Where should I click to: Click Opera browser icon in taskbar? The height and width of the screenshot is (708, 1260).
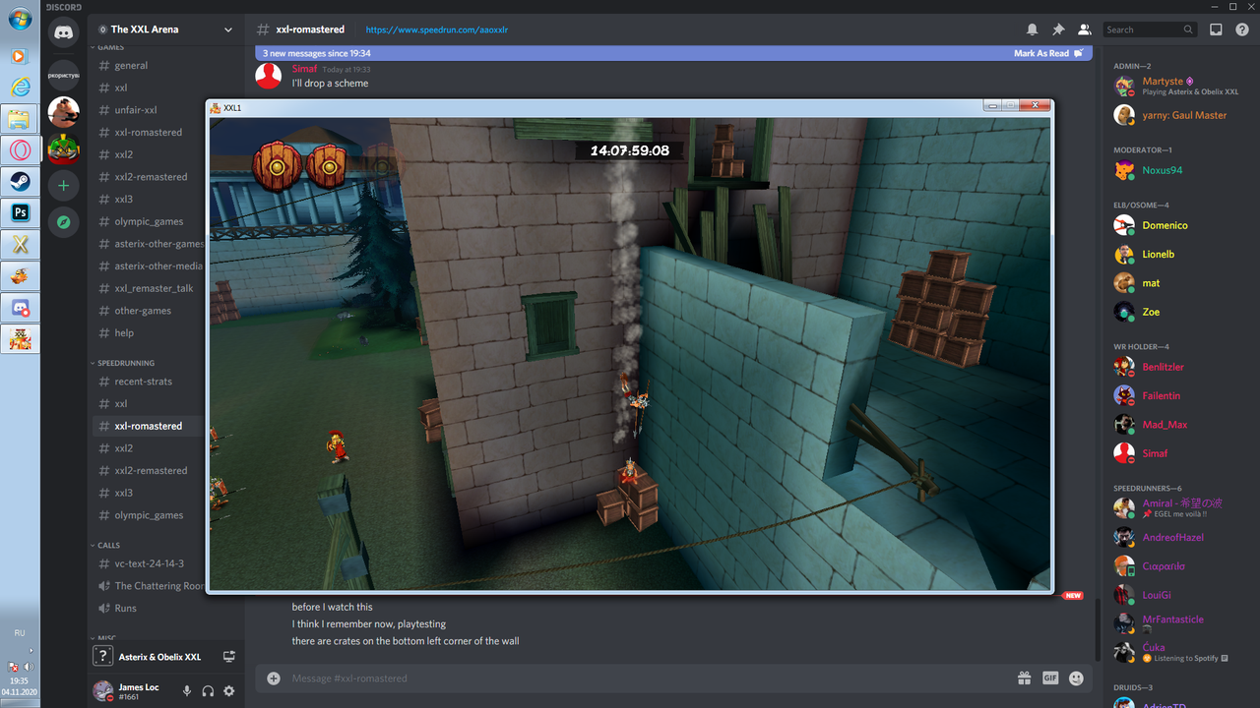(20, 149)
